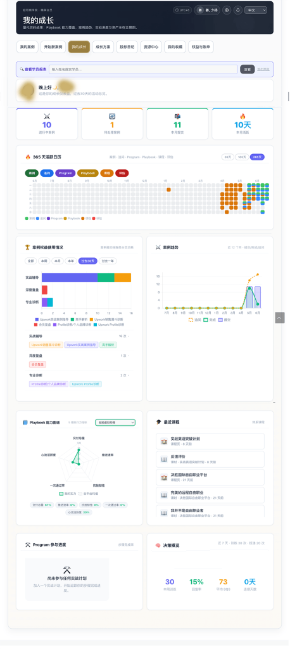Toggle 会员复盘 chart legend swatch
The width and height of the screenshot is (290, 649).
[36, 324]
